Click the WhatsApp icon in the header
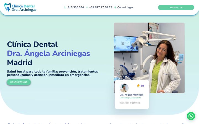The height and width of the screenshot is (124, 199). click(x=87, y=7)
